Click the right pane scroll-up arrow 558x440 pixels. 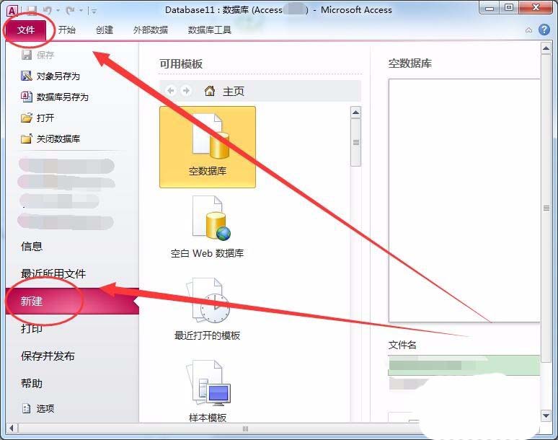pos(546,48)
